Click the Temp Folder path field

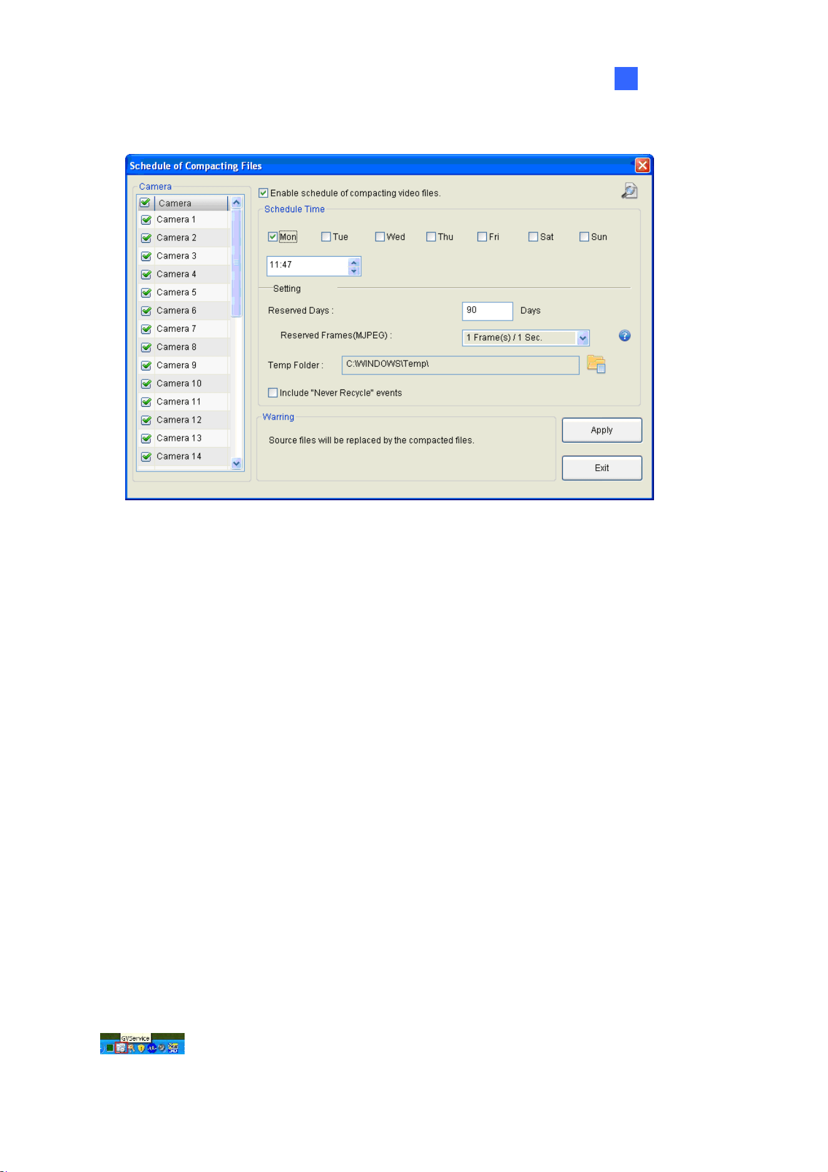tap(461, 365)
